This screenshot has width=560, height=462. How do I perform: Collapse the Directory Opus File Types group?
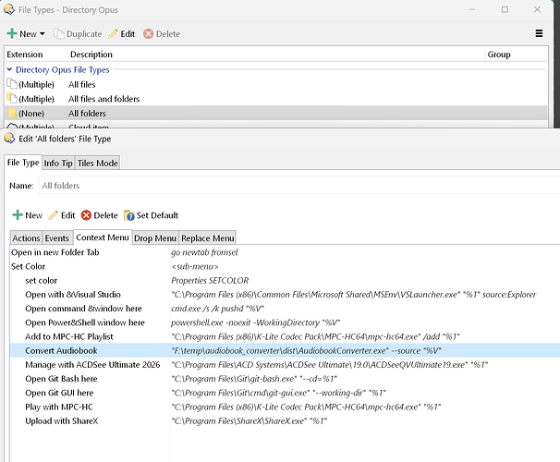(x=9, y=69)
